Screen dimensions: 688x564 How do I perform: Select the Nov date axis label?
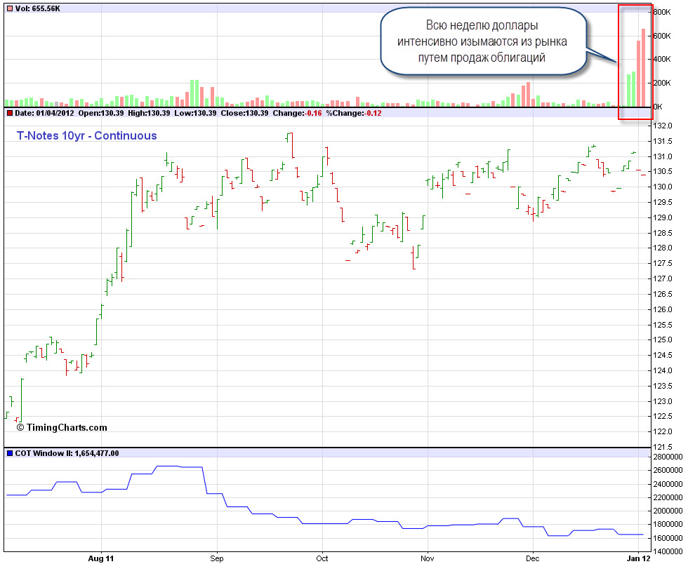tap(427, 558)
